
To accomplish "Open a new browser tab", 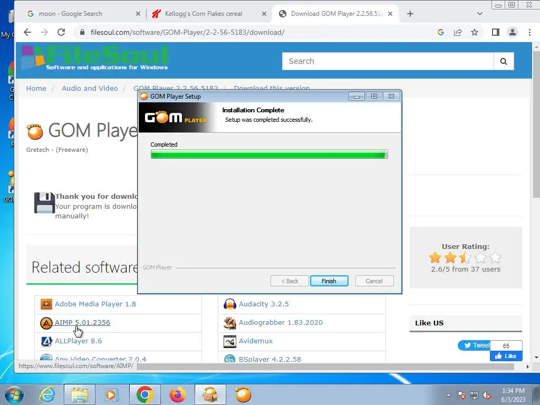I will point(410,14).
